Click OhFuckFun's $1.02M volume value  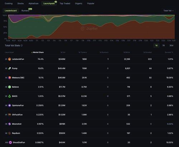[62, 115]
